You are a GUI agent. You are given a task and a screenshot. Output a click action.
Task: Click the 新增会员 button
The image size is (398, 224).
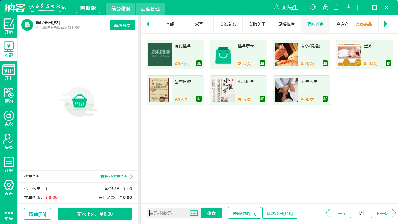pyautogui.click(x=122, y=25)
